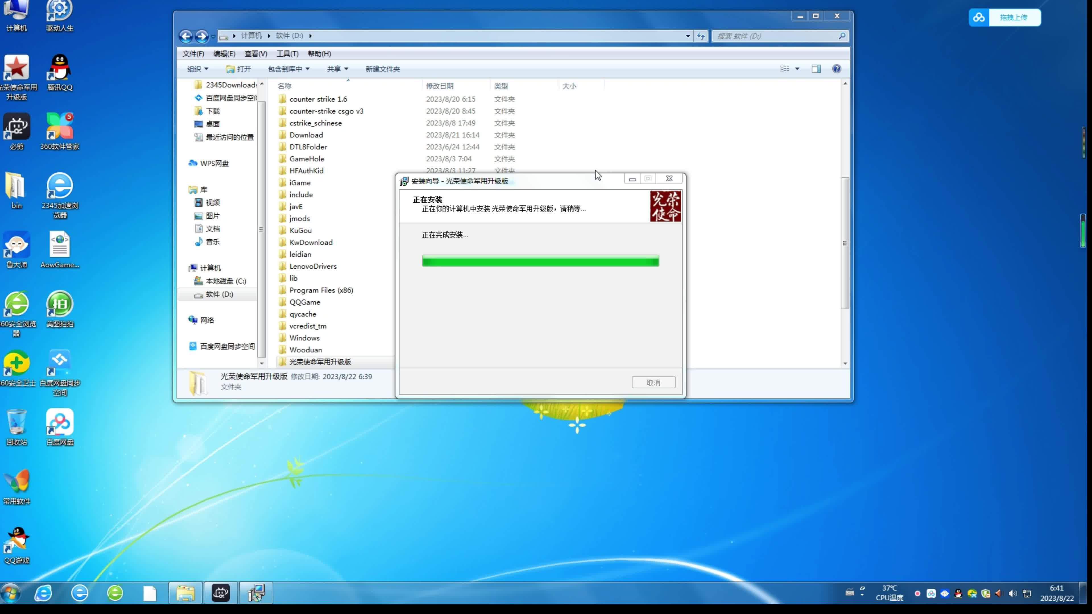Click the 取消 button in installer

(653, 383)
